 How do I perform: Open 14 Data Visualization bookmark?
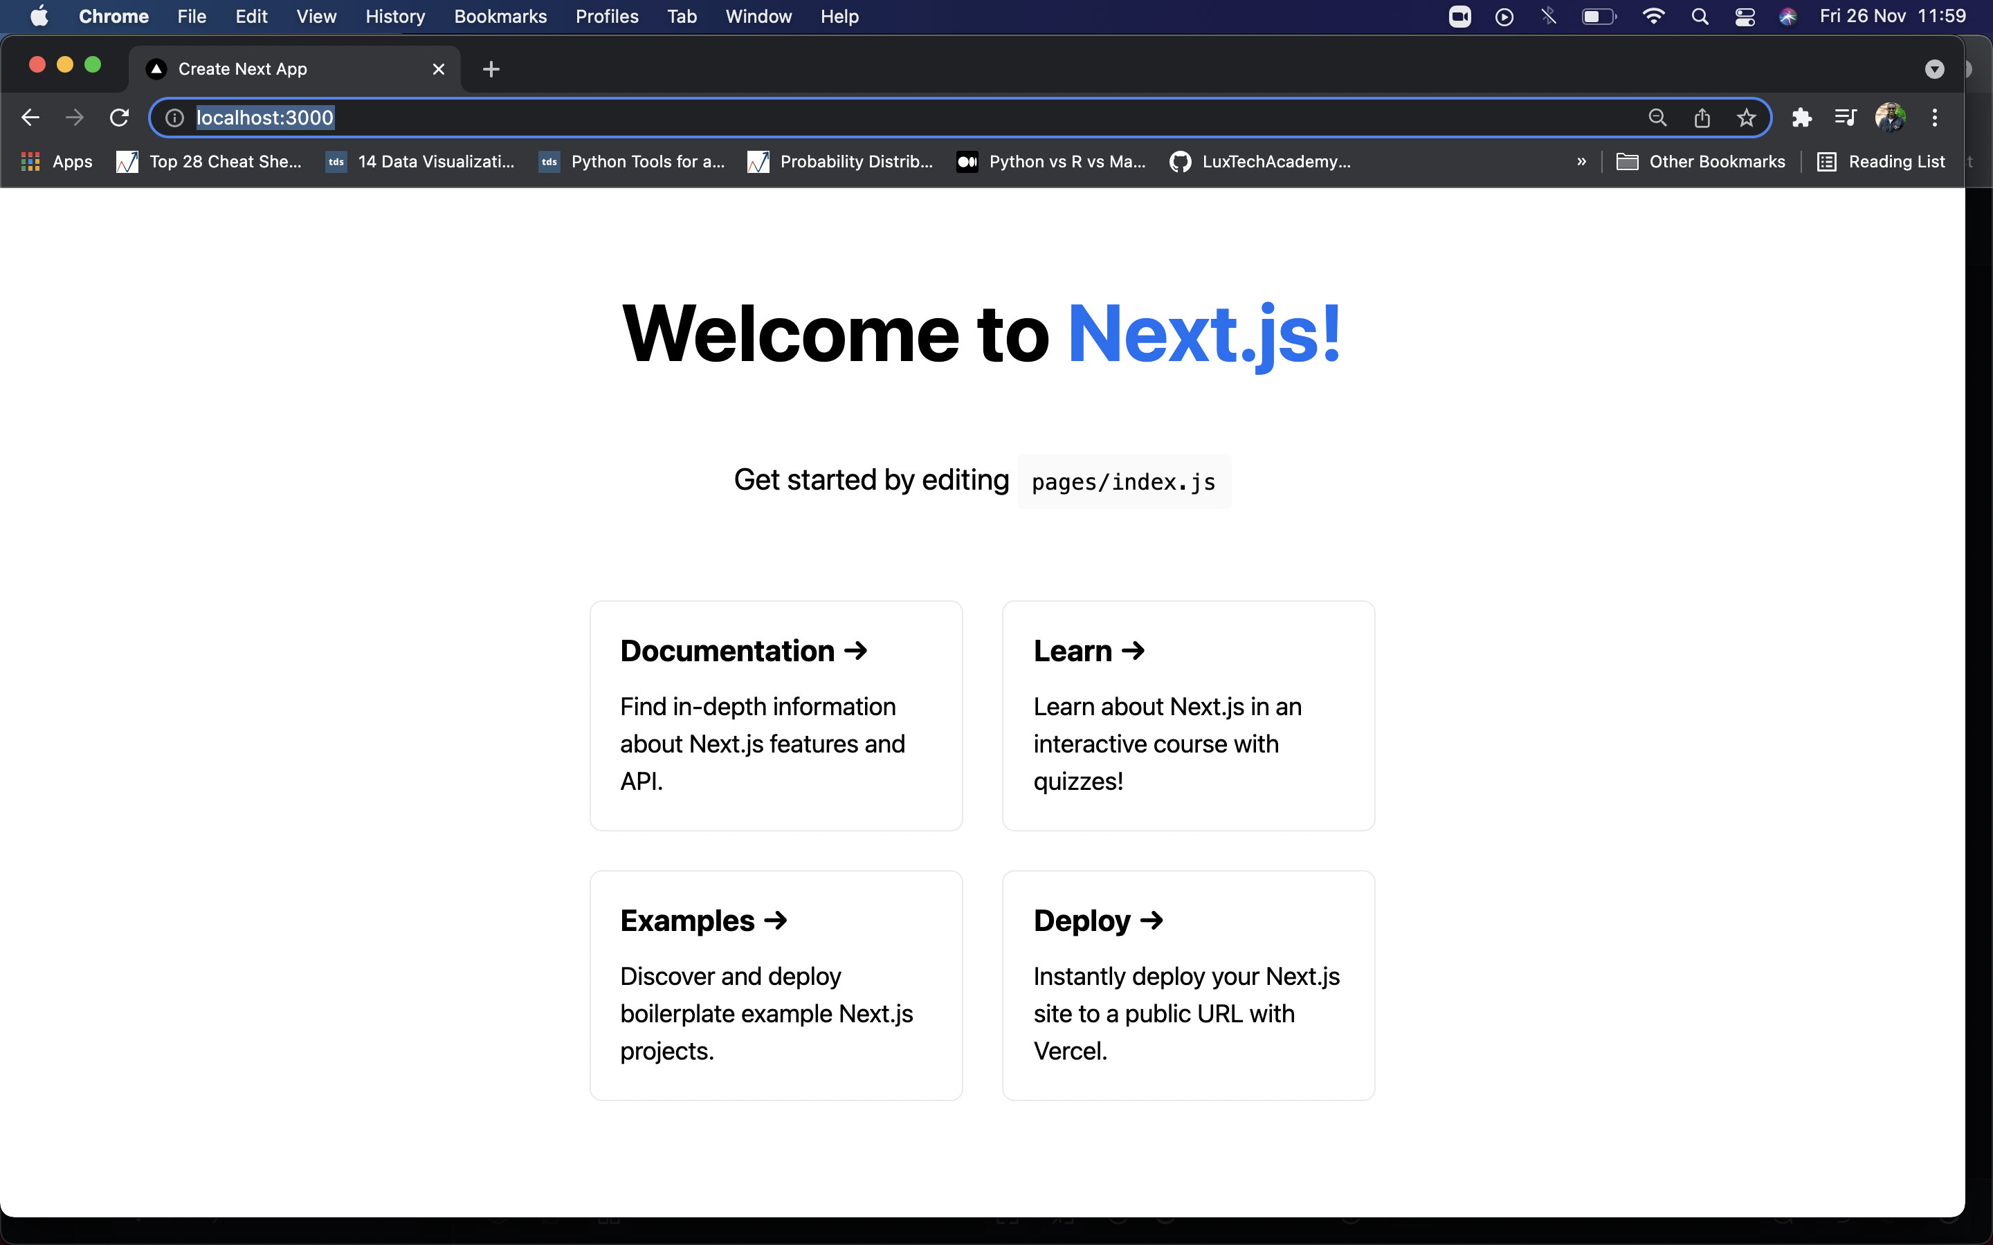pyautogui.click(x=420, y=161)
